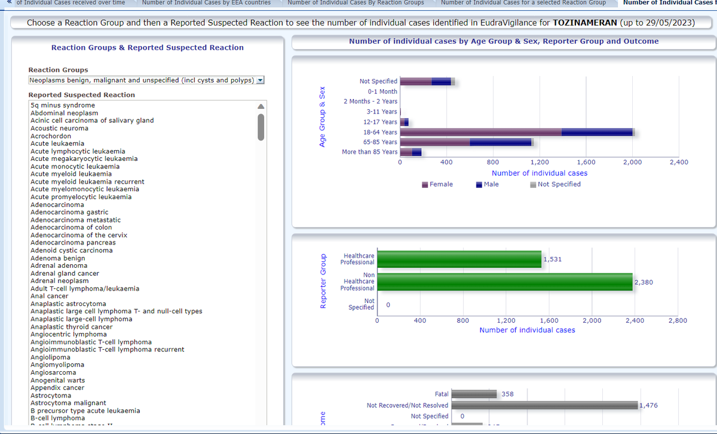
Task: Click the Male legend color swatch
Action: 479,185
